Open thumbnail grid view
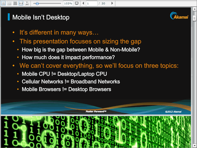The image size is (197, 148). coord(15,3)
